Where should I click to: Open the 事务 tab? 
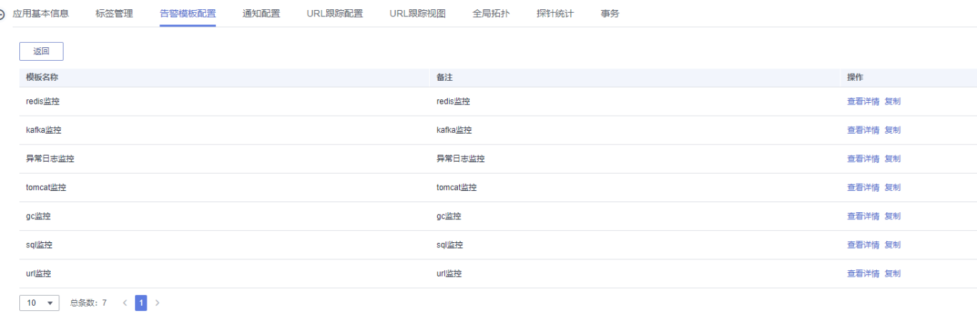[x=610, y=14]
